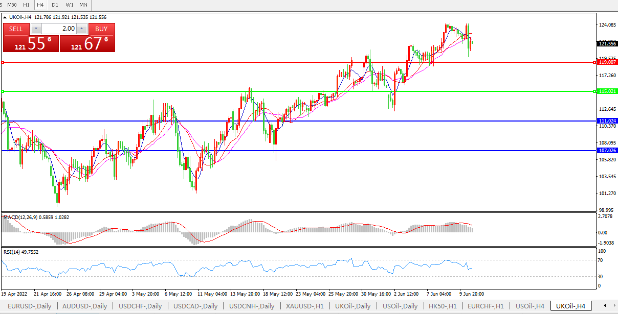
Task: Select the H1 timeframe button
Action: point(26,5)
